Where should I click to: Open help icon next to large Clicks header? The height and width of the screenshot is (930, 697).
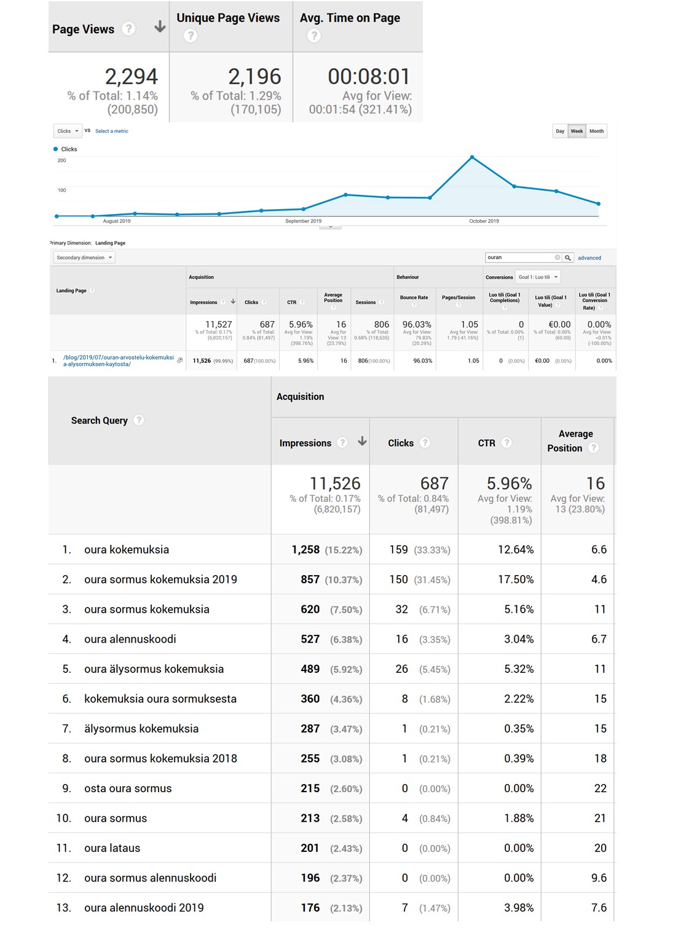tap(425, 443)
